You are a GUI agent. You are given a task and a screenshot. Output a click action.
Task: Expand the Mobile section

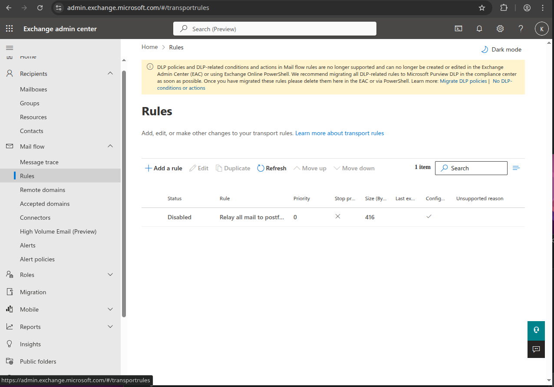coord(110,309)
